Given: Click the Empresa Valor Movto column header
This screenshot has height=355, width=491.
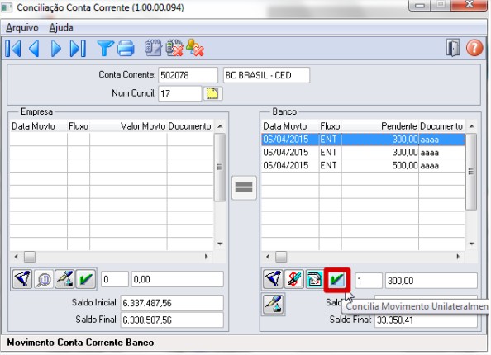Looking at the screenshot, I should [x=143, y=126].
